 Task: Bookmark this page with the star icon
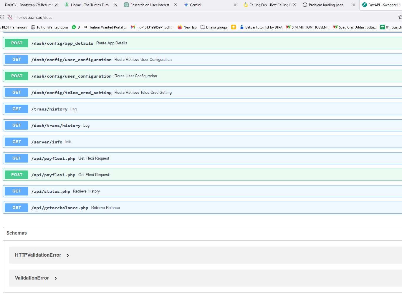[x=400, y=17]
